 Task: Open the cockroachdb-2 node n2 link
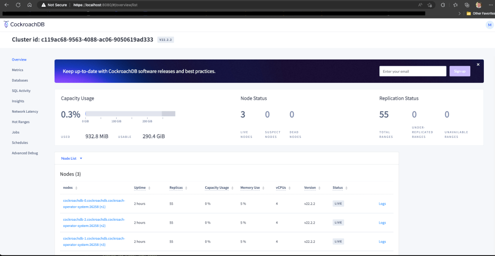pos(93,222)
